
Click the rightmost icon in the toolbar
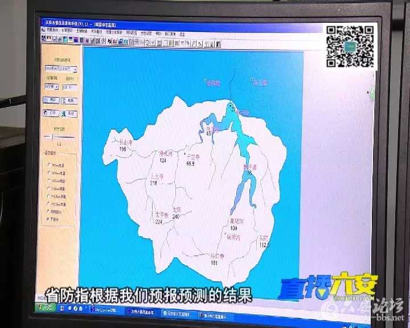pyautogui.click(x=218, y=42)
